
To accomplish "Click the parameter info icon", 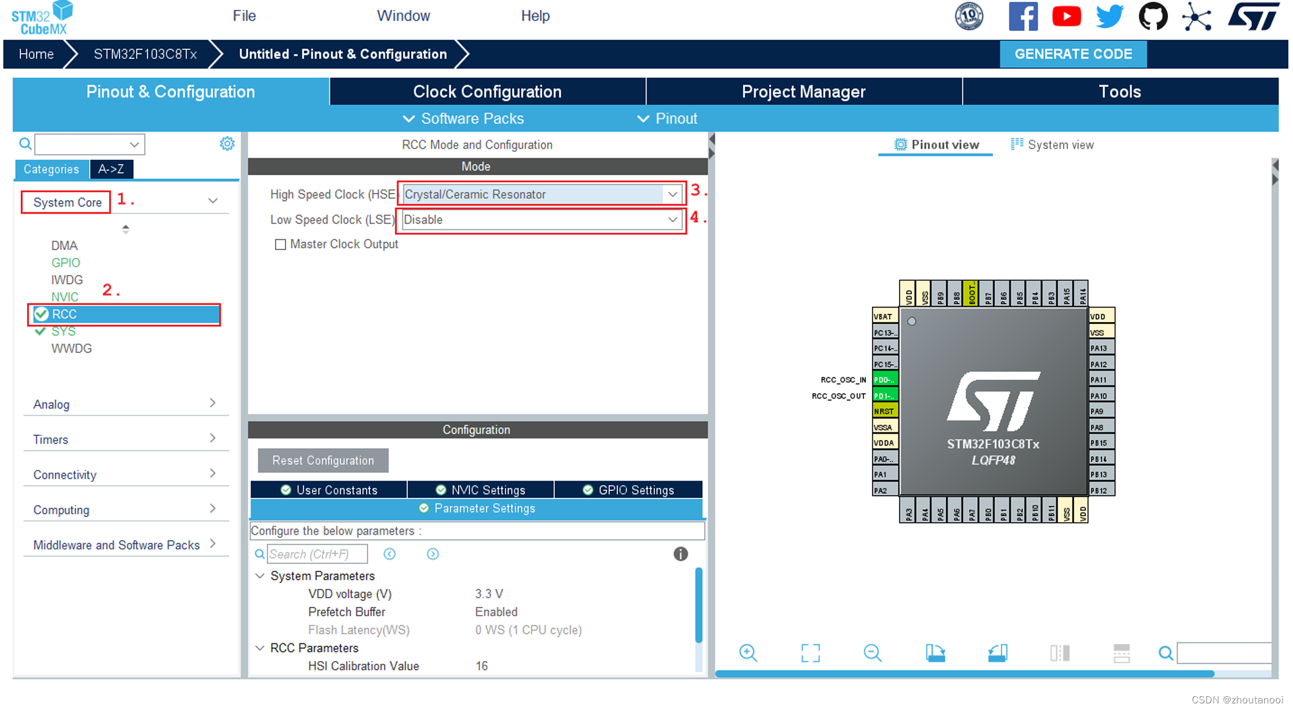I will click(x=680, y=554).
